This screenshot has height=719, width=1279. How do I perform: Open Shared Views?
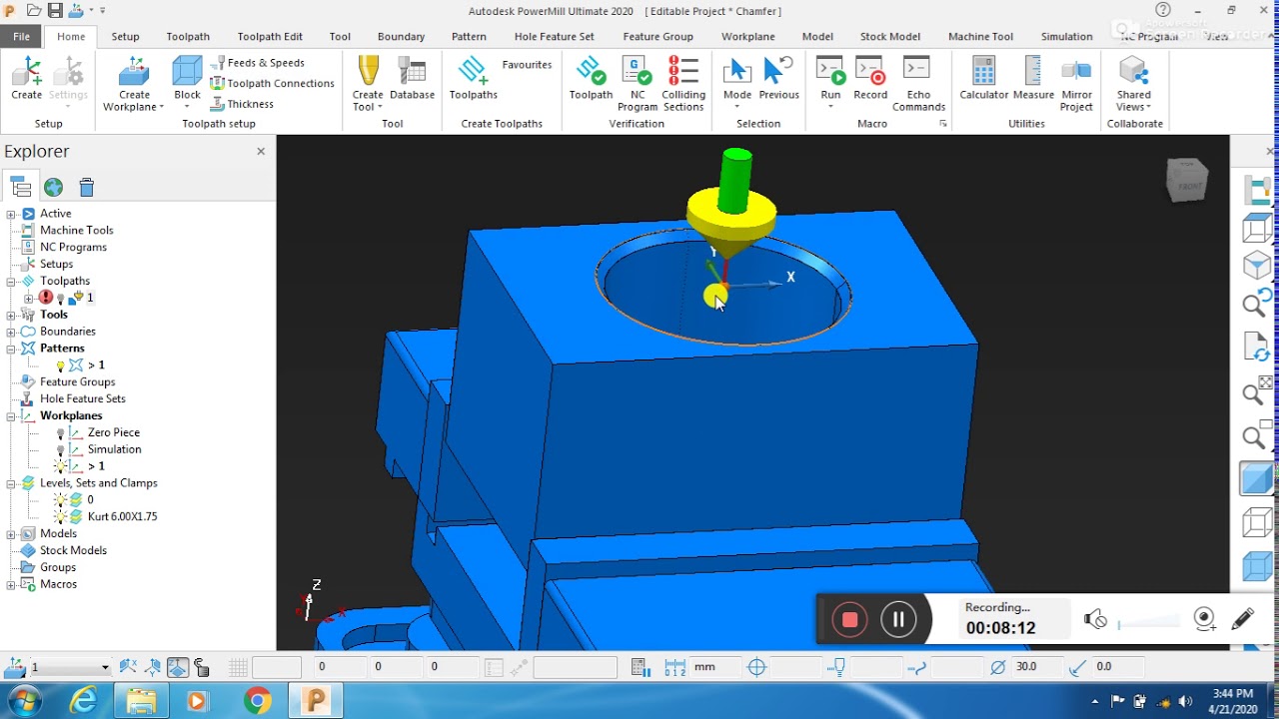tap(1134, 84)
